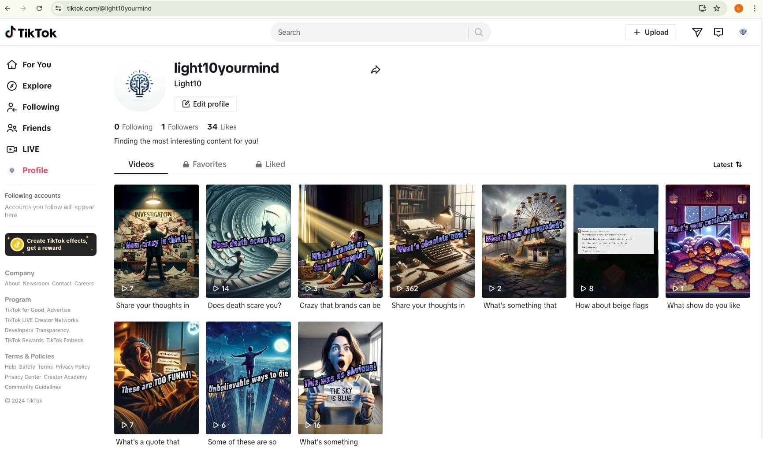Screen dimensions: 763x455
Task: Open the direct messages paper-plane icon
Action: 697,32
